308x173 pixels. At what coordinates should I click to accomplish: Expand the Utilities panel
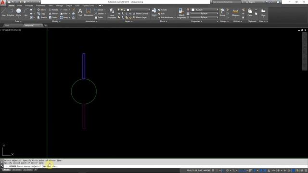click(x=237, y=21)
